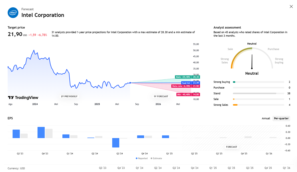Click the -1,59 -6,78% change text
This screenshot has height=172, width=297.
click(x=38, y=35)
